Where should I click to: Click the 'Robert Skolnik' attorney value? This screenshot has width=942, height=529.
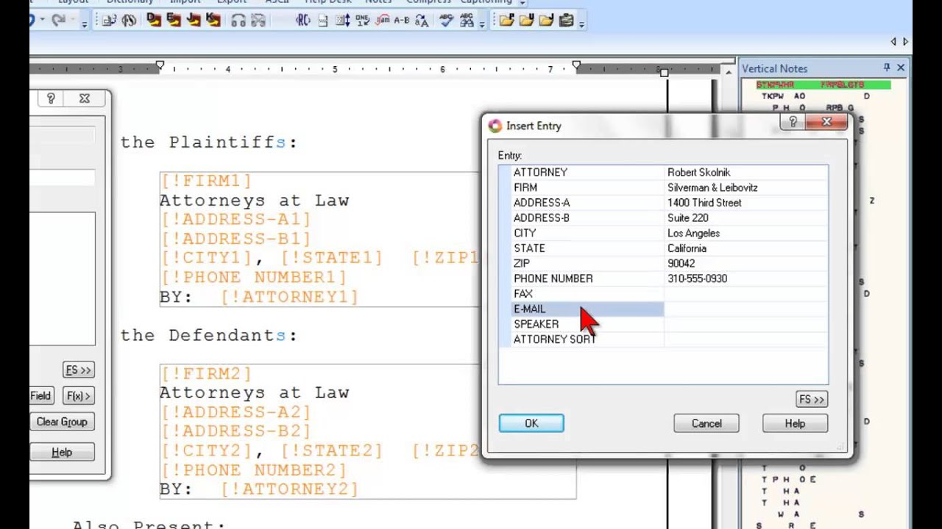pos(698,172)
